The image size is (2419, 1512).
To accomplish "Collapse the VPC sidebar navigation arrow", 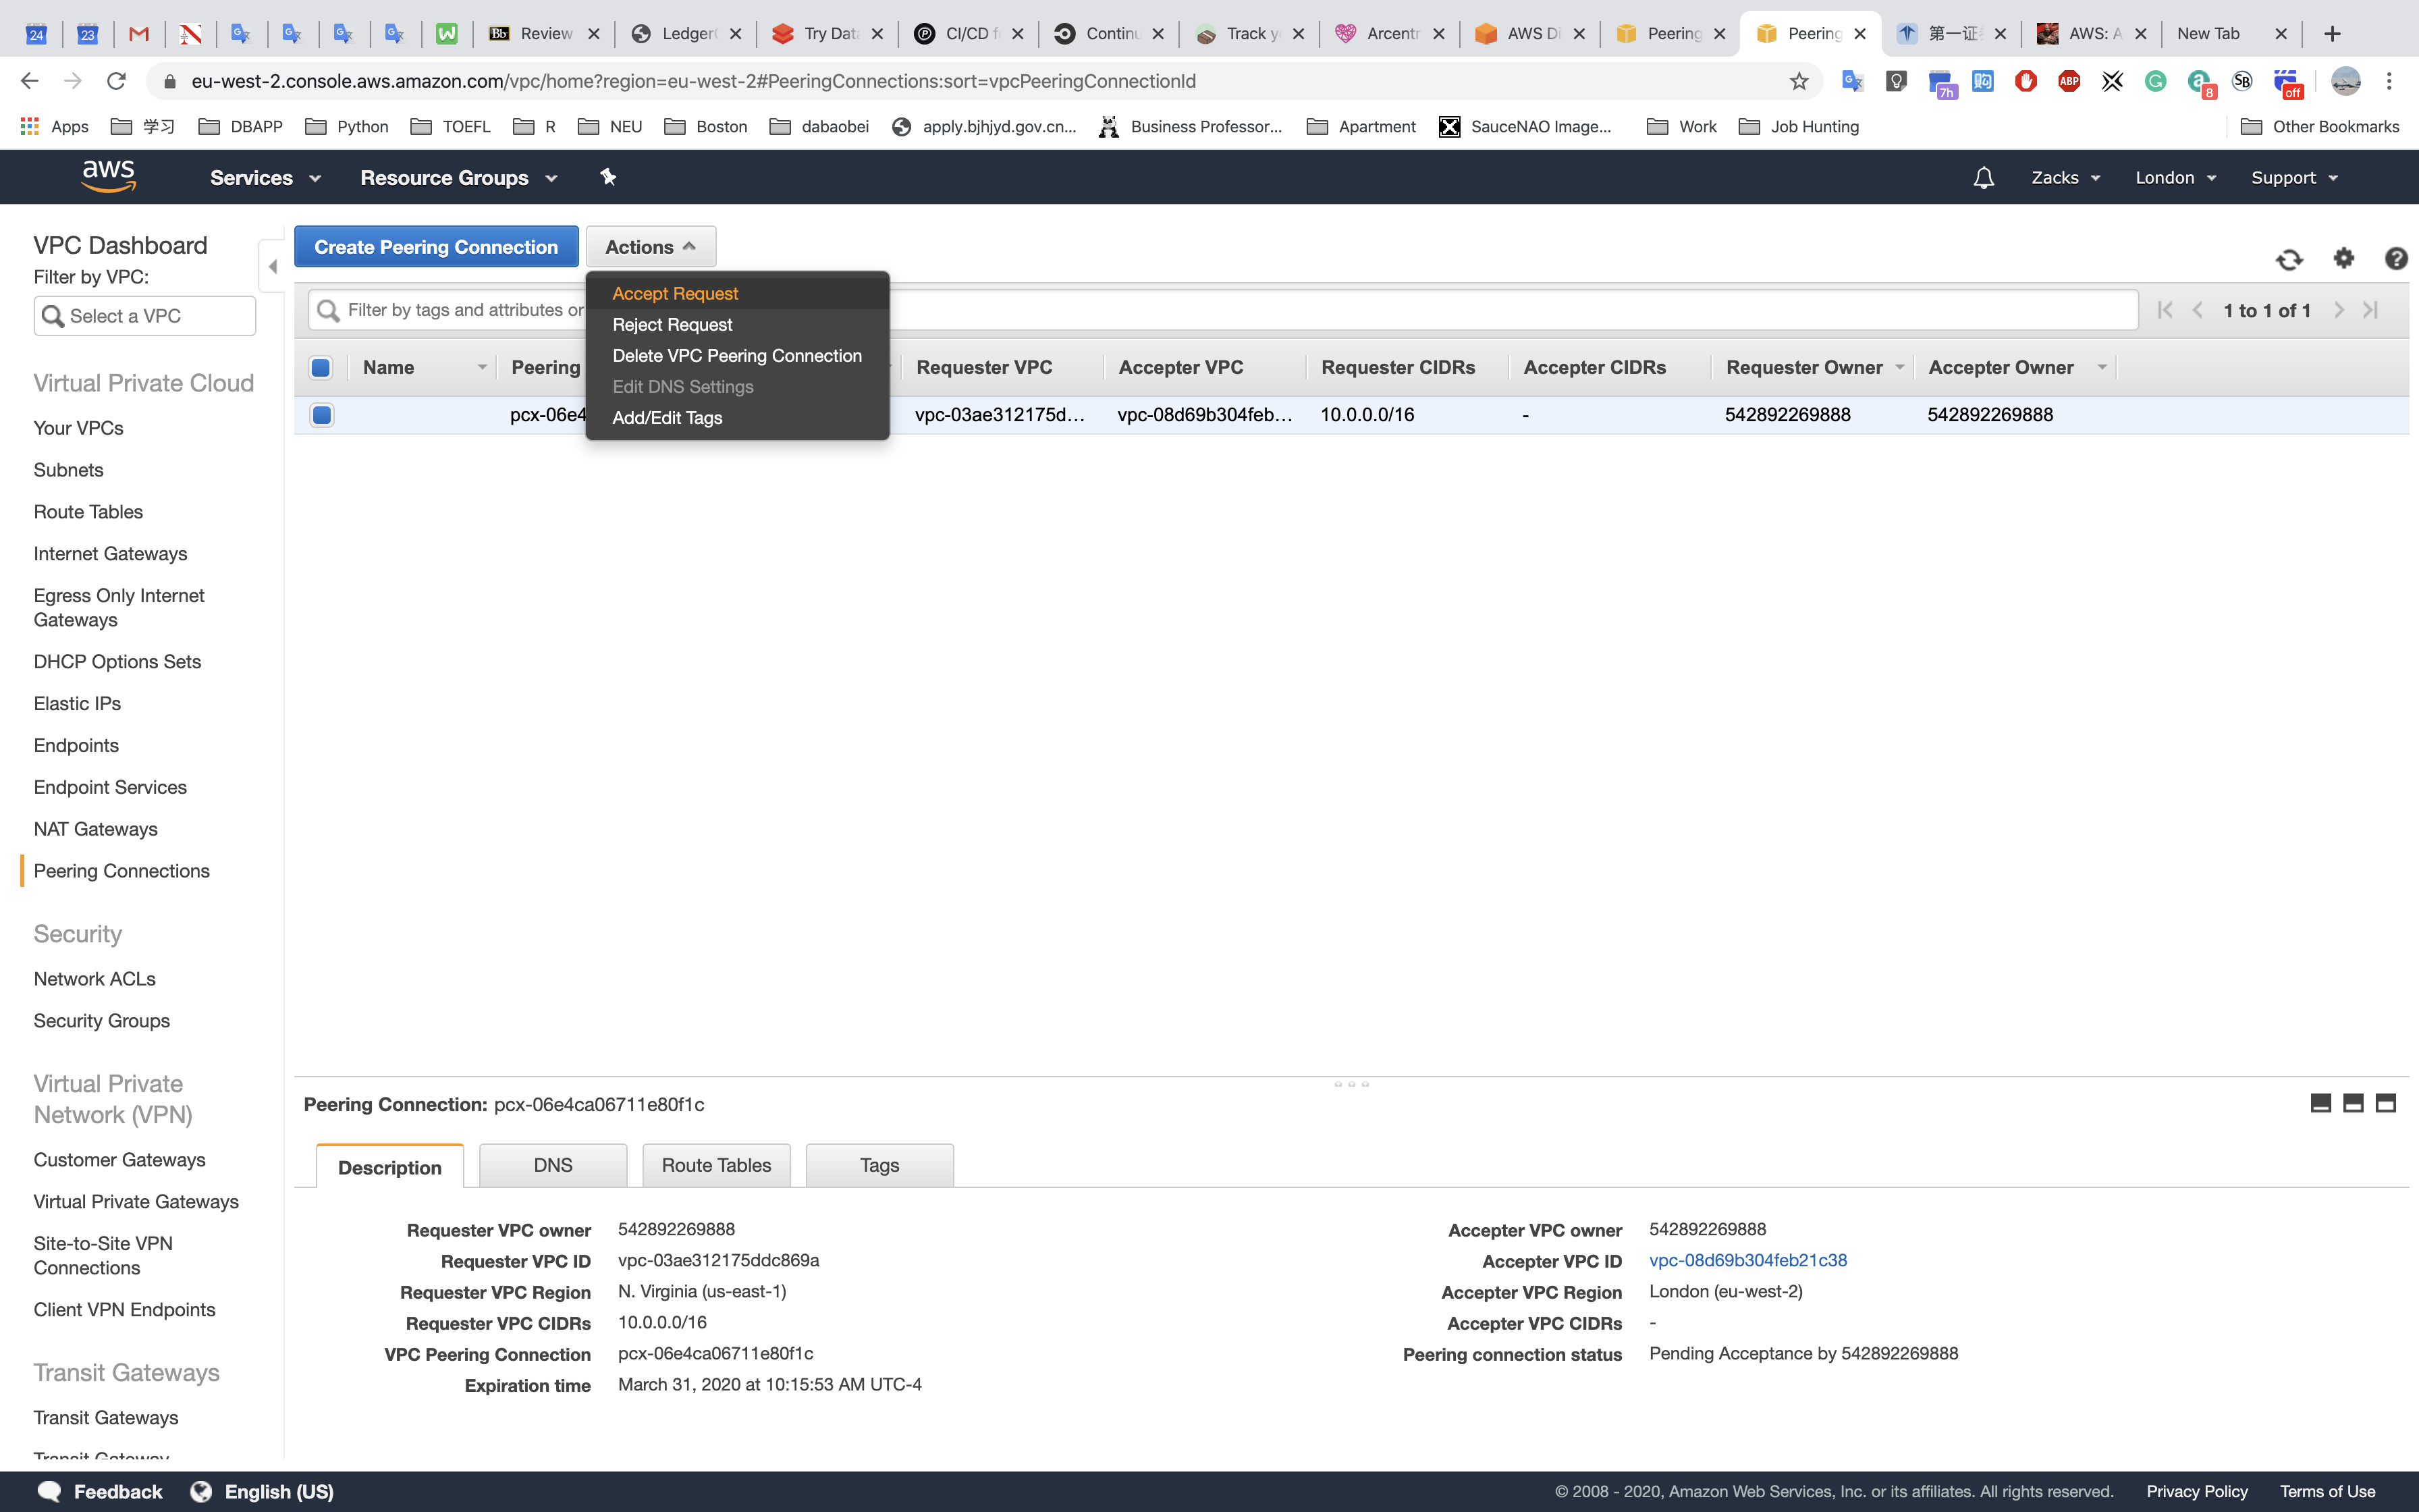I will click(272, 267).
